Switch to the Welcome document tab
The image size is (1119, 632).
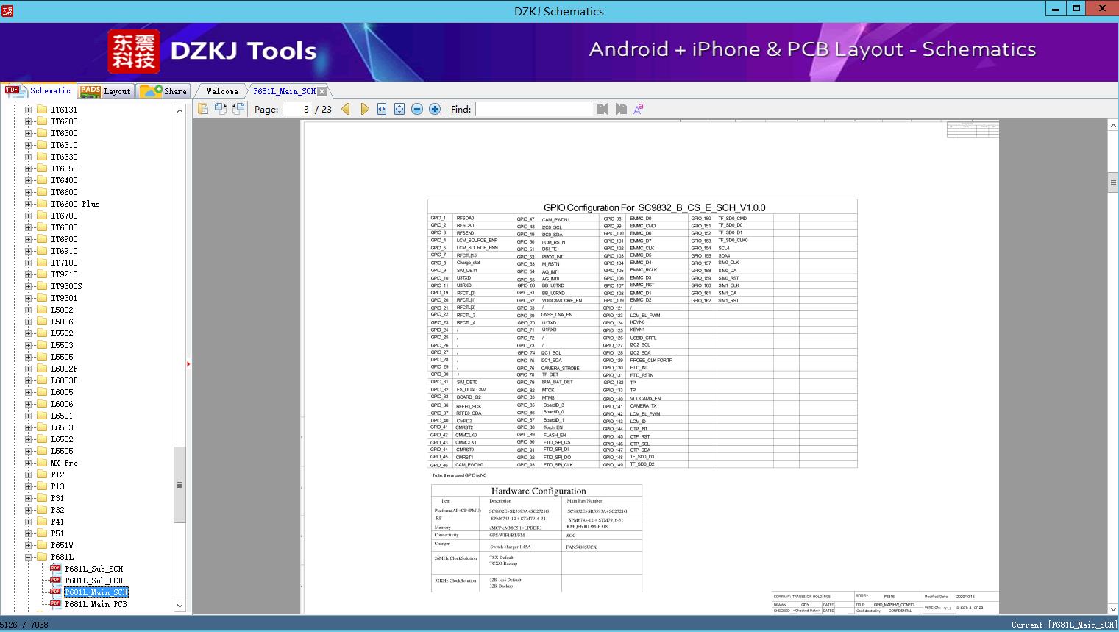pyautogui.click(x=222, y=91)
